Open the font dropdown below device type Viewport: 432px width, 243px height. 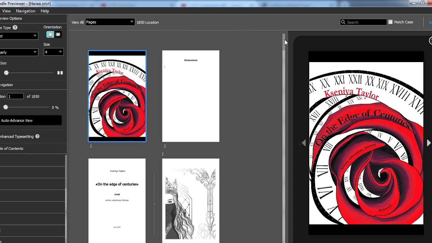[19, 52]
